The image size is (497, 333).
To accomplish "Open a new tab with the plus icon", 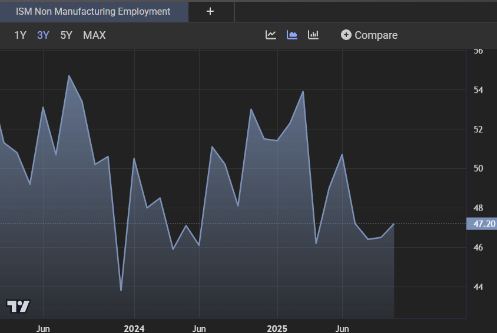I will click(x=210, y=11).
